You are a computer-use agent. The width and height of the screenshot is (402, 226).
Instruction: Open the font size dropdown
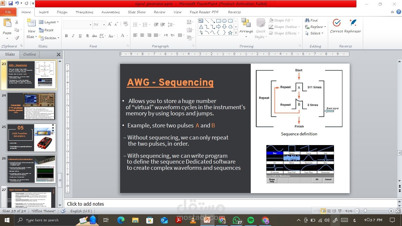pos(104,25)
